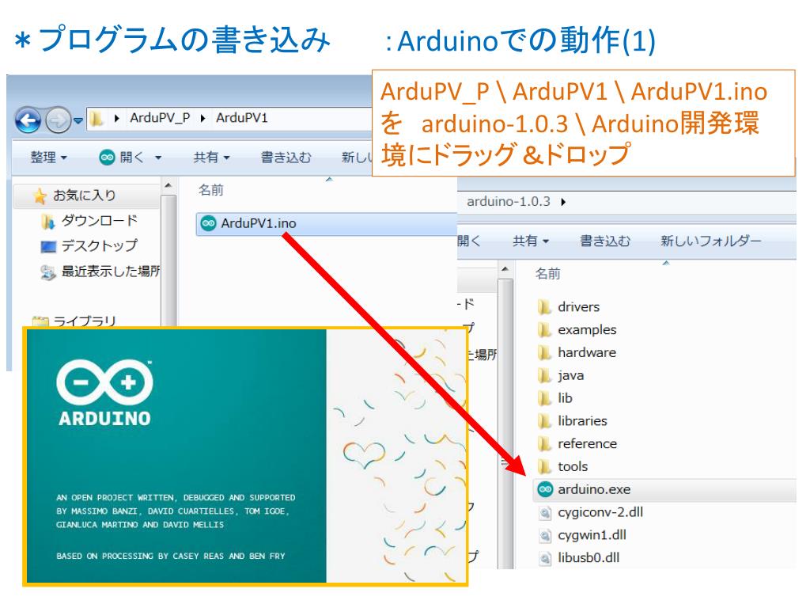Click the 開く button with Arduino icon
The image size is (810, 608).
(x=121, y=158)
